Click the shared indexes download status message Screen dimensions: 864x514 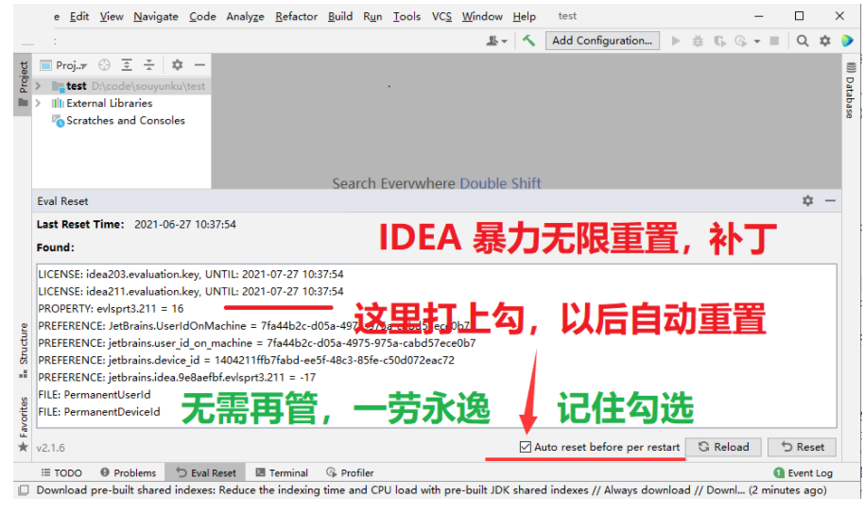point(431,490)
